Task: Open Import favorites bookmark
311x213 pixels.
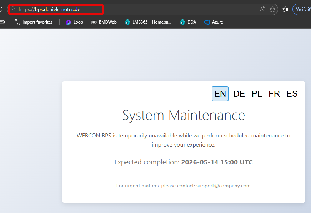Action: click(x=34, y=22)
